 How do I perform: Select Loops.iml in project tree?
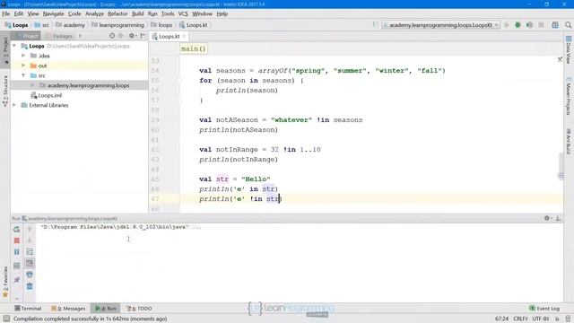point(47,95)
